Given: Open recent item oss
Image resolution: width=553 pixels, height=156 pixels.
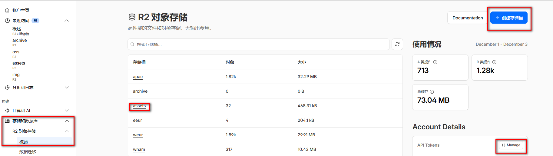Looking at the screenshot, I should point(16,54).
